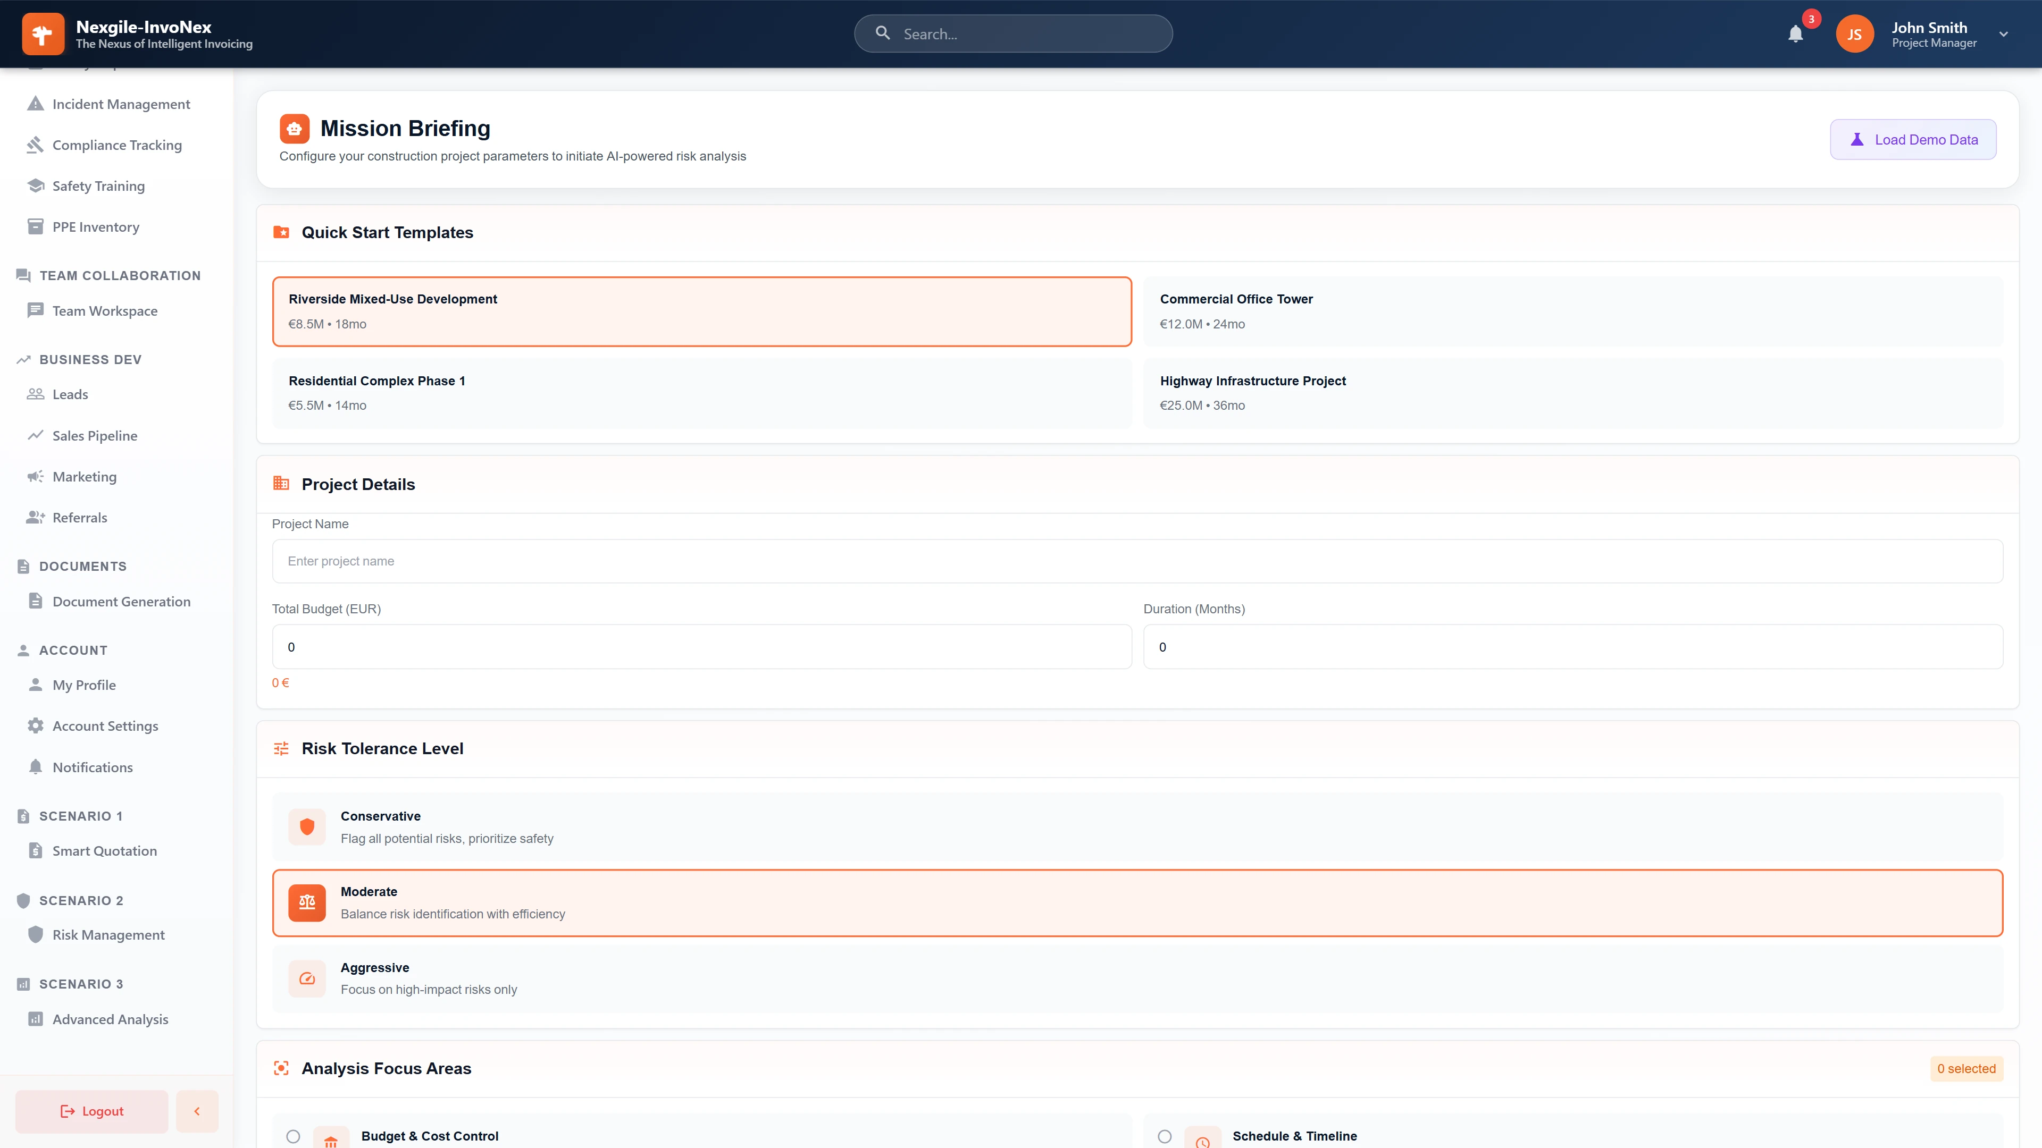Choose the Conservative risk tolerance option

click(1137, 826)
